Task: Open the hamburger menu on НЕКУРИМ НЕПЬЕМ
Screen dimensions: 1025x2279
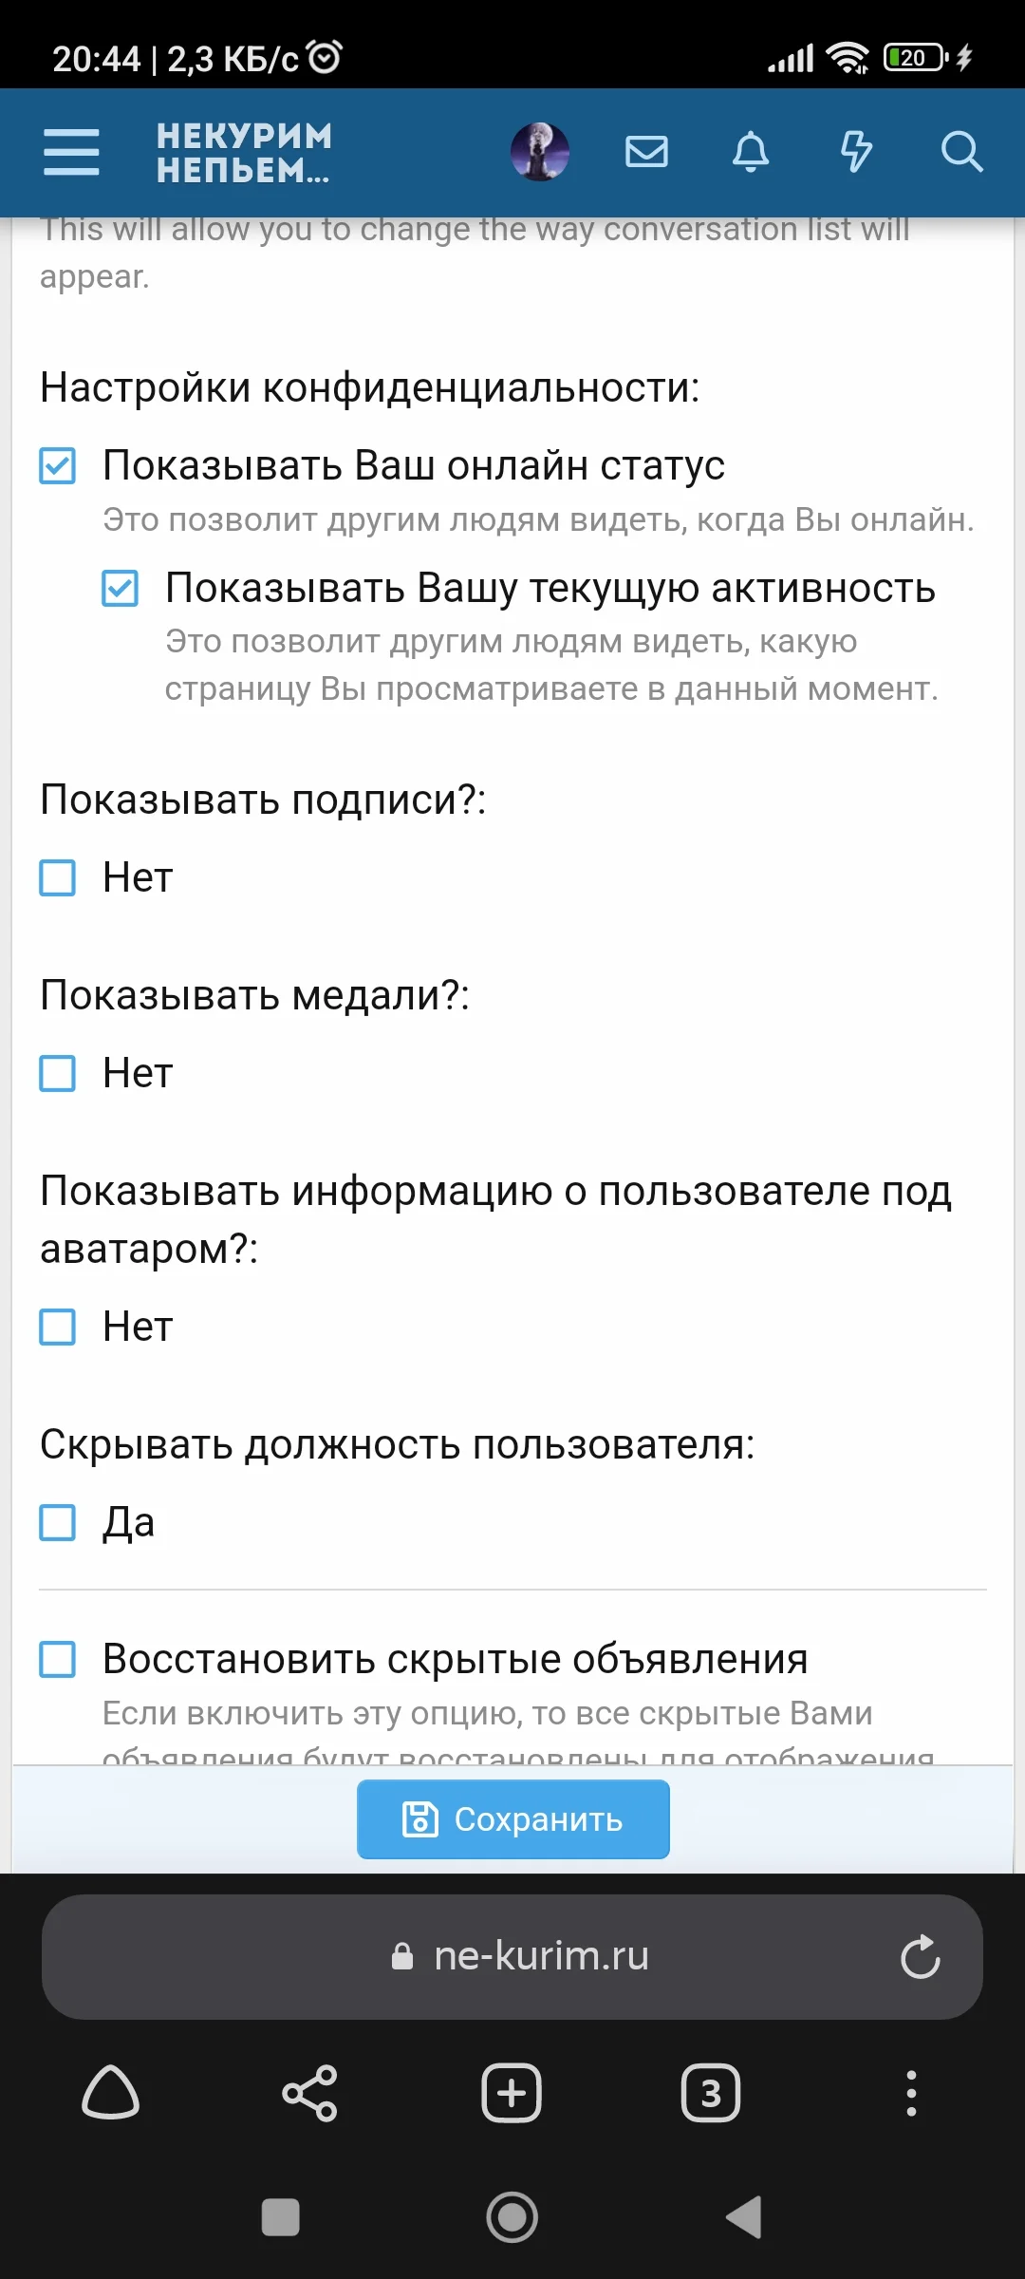Action: coord(69,152)
